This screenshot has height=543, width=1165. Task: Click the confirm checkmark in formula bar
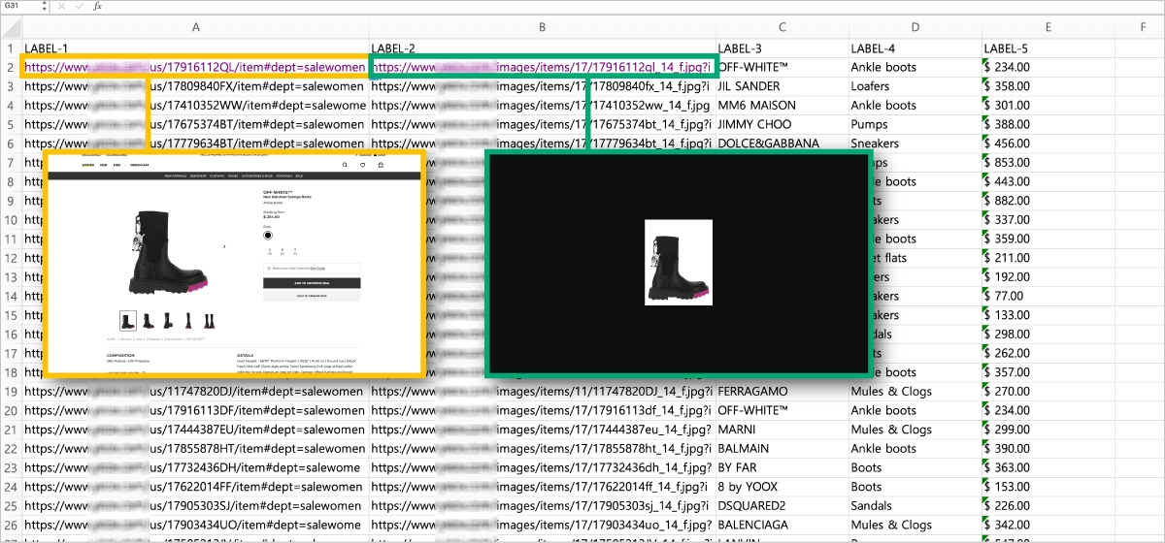point(78,6)
